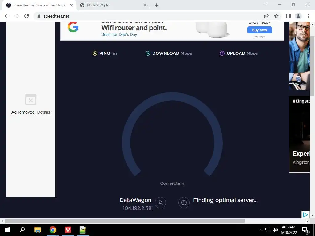Click the network tray icon

(x=268, y=230)
